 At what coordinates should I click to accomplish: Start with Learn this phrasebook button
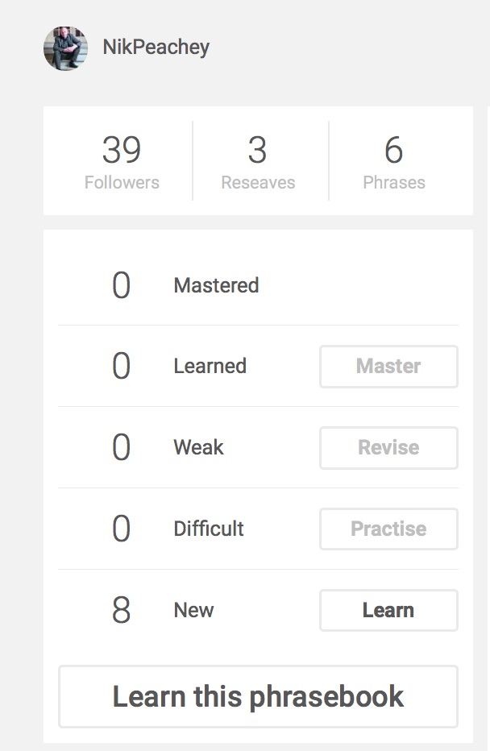coord(258,696)
